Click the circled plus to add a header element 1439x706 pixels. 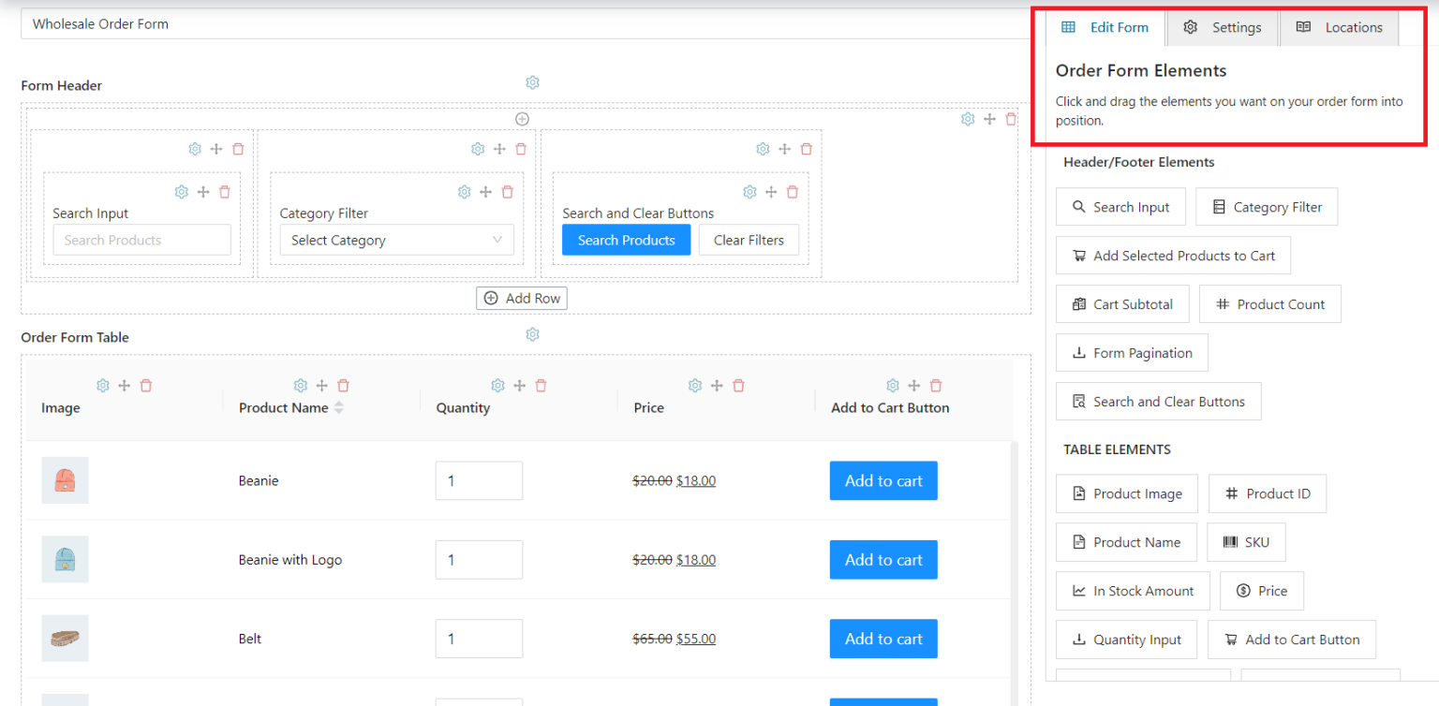(522, 119)
